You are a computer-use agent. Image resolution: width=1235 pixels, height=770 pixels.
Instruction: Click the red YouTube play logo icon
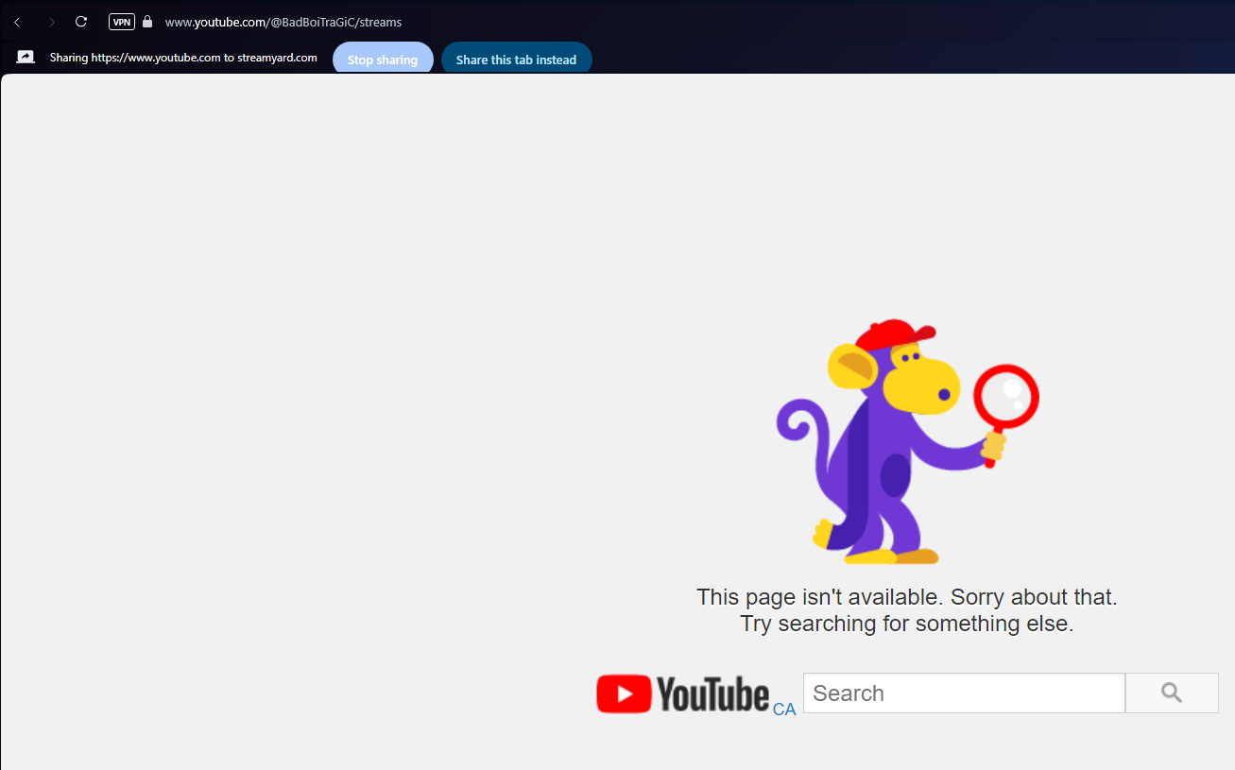coord(624,693)
